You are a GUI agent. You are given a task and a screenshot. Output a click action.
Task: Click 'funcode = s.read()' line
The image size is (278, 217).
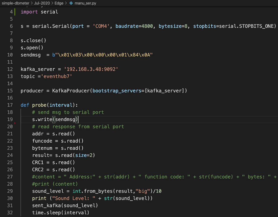pos(58,141)
